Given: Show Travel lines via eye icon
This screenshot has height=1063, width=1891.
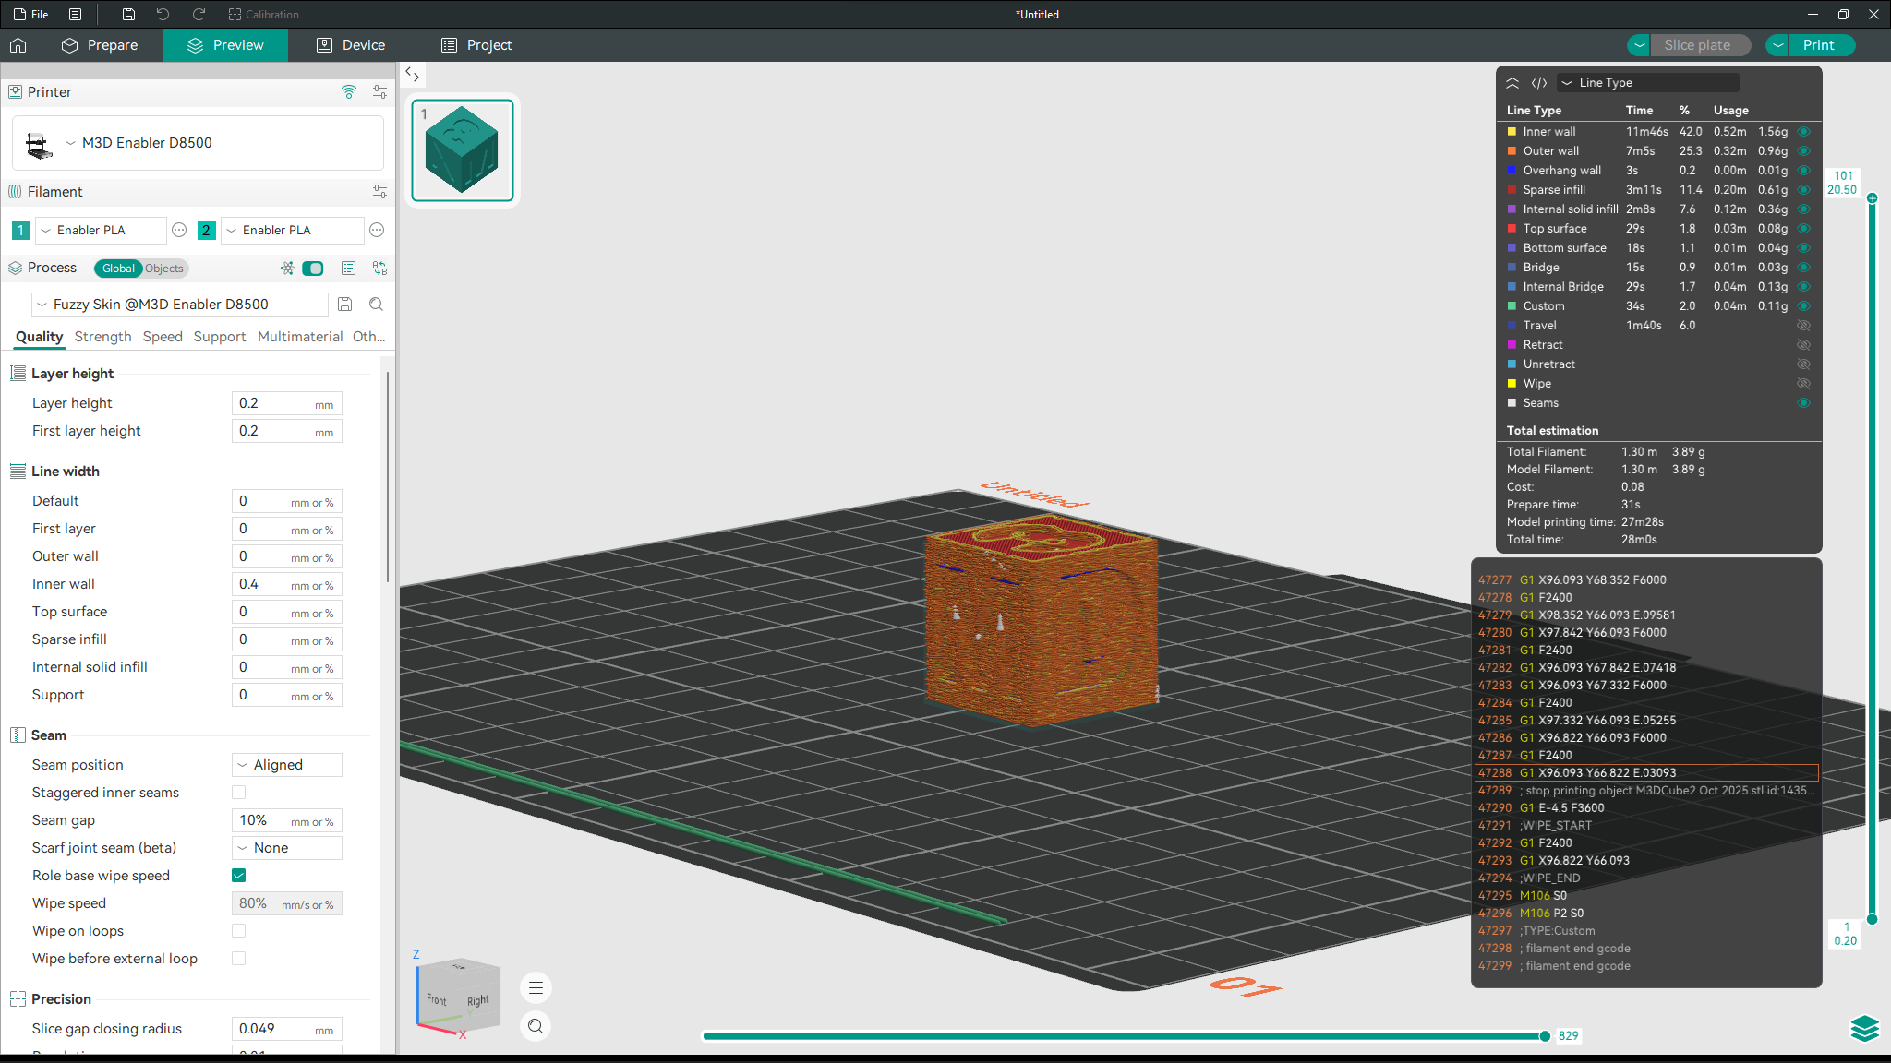Looking at the screenshot, I should [x=1803, y=326].
